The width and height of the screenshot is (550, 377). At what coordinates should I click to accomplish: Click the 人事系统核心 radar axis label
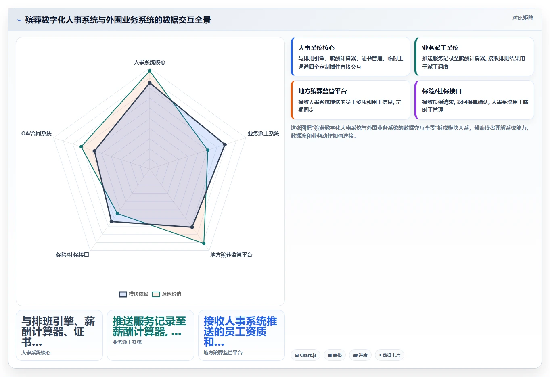[150, 62]
